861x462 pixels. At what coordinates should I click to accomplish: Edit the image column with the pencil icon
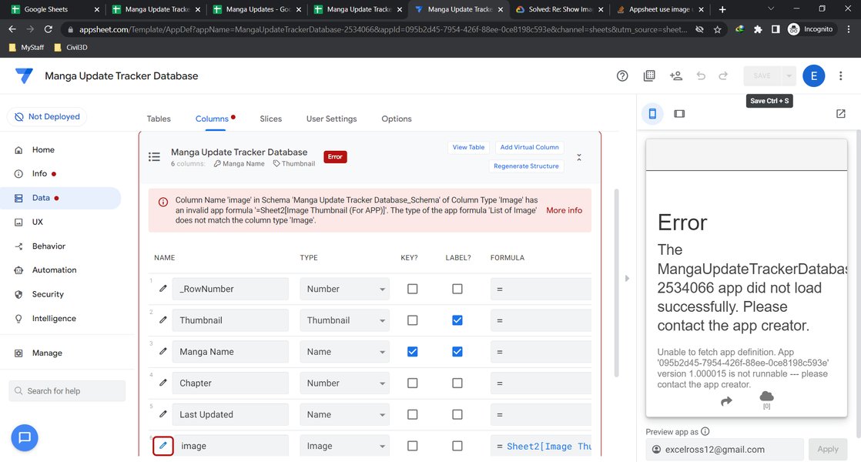tap(162, 445)
